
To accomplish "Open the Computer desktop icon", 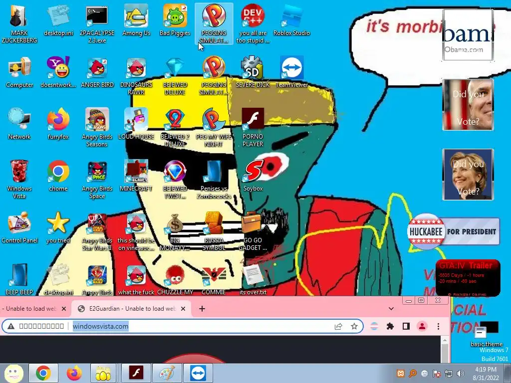I will coord(19,72).
